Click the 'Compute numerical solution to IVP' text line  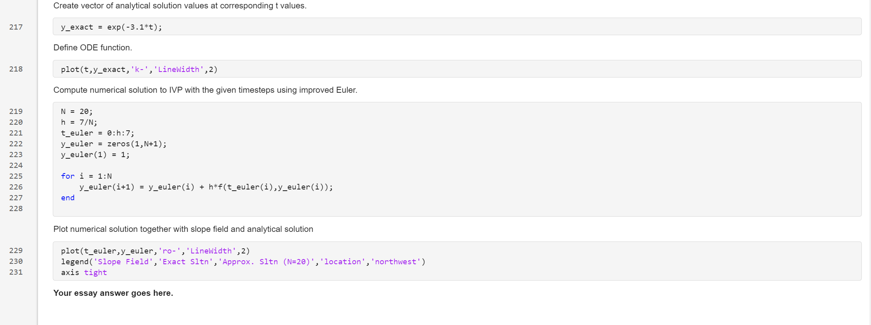click(x=205, y=90)
